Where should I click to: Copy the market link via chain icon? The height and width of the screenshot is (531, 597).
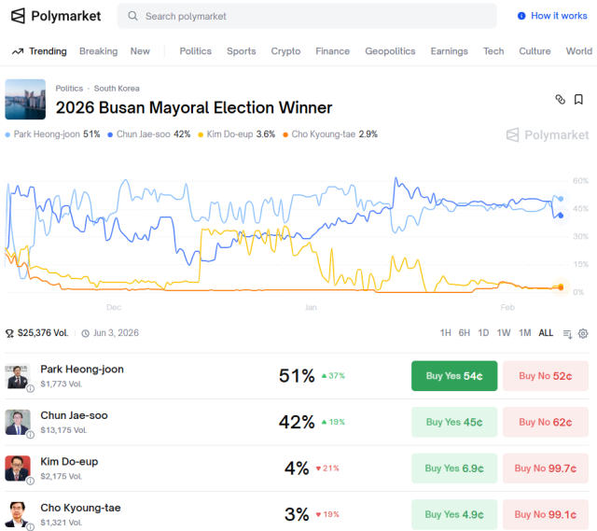click(x=560, y=99)
